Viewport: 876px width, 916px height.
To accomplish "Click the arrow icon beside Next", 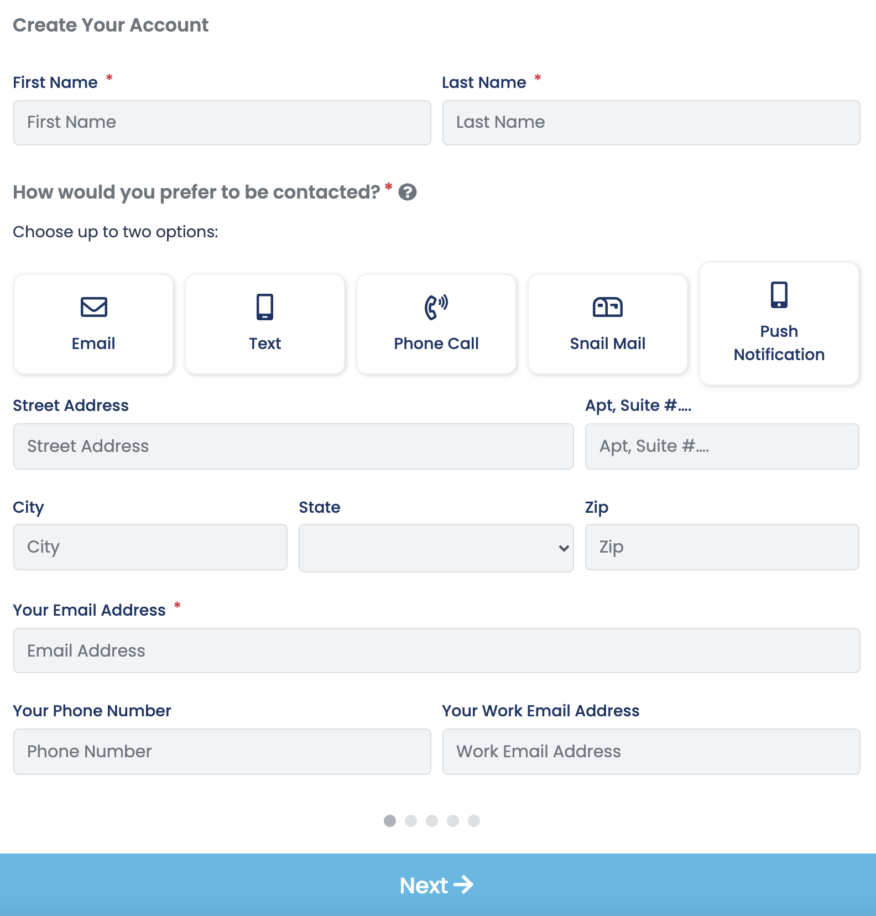I will click(x=463, y=884).
